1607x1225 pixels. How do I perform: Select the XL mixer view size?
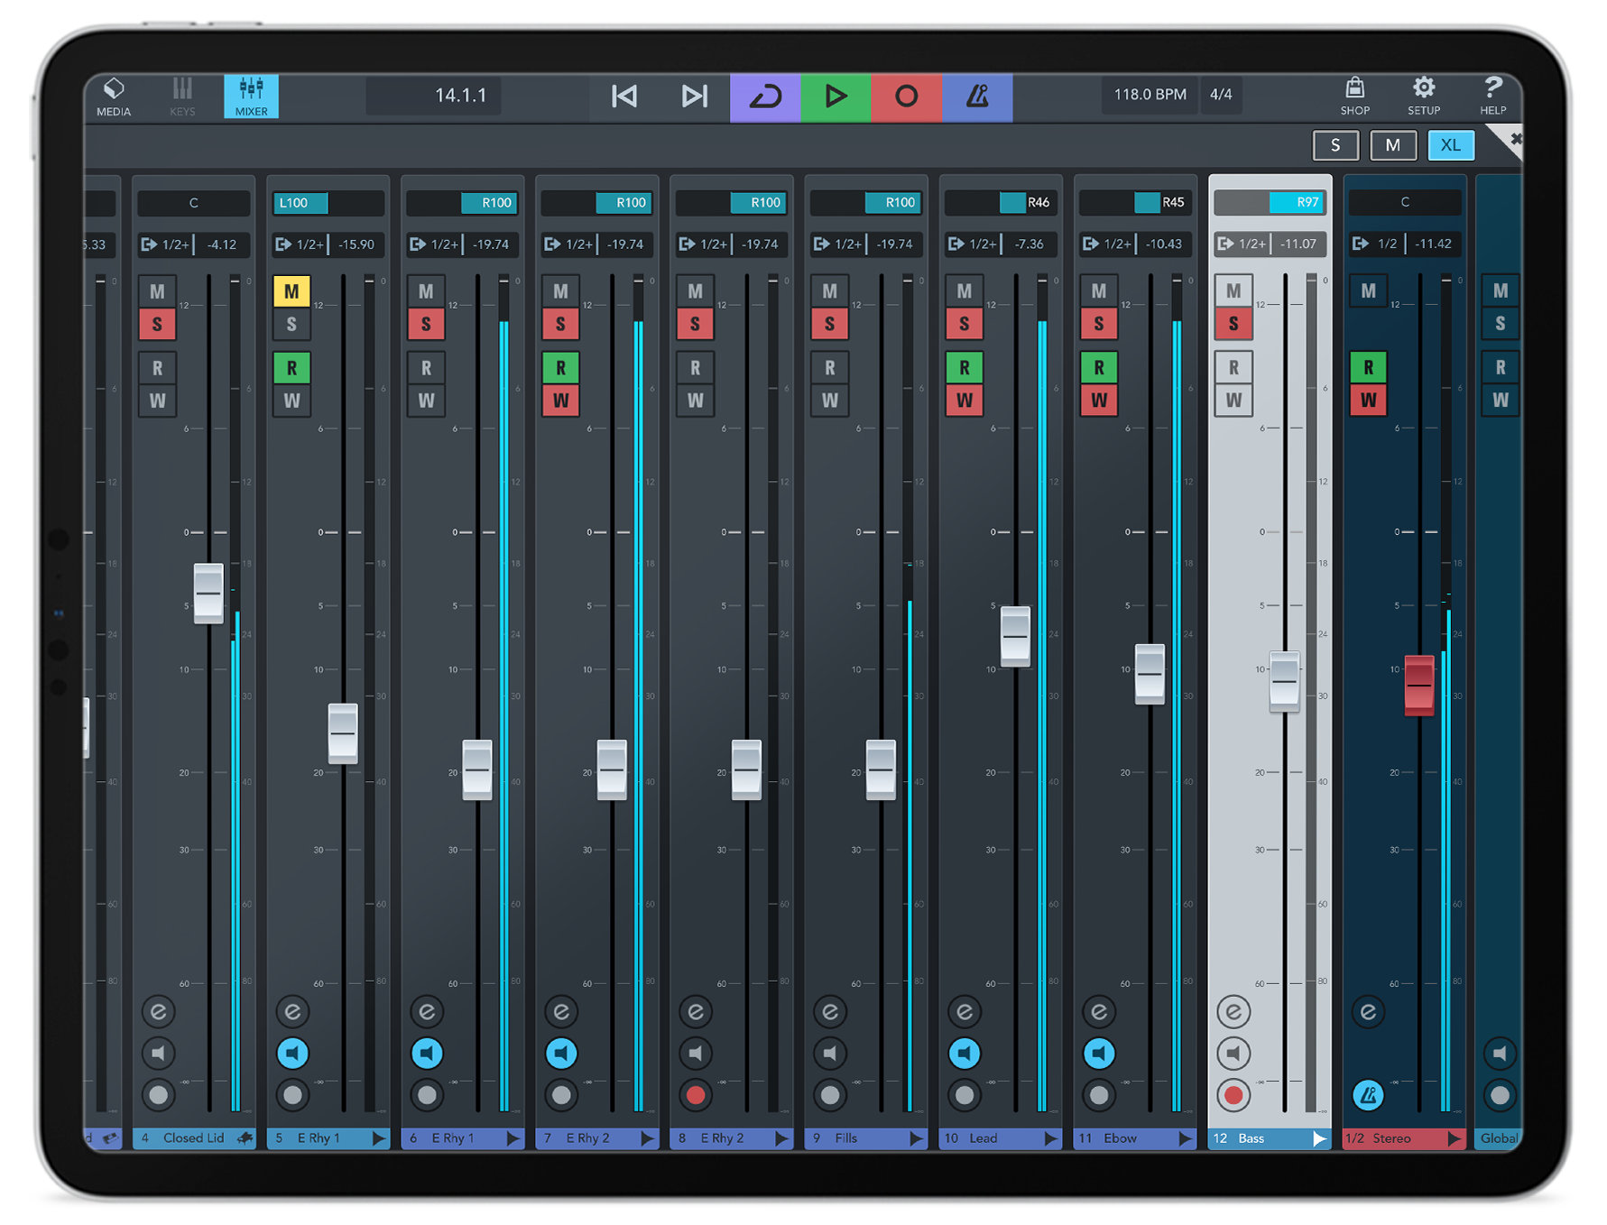(1451, 145)
